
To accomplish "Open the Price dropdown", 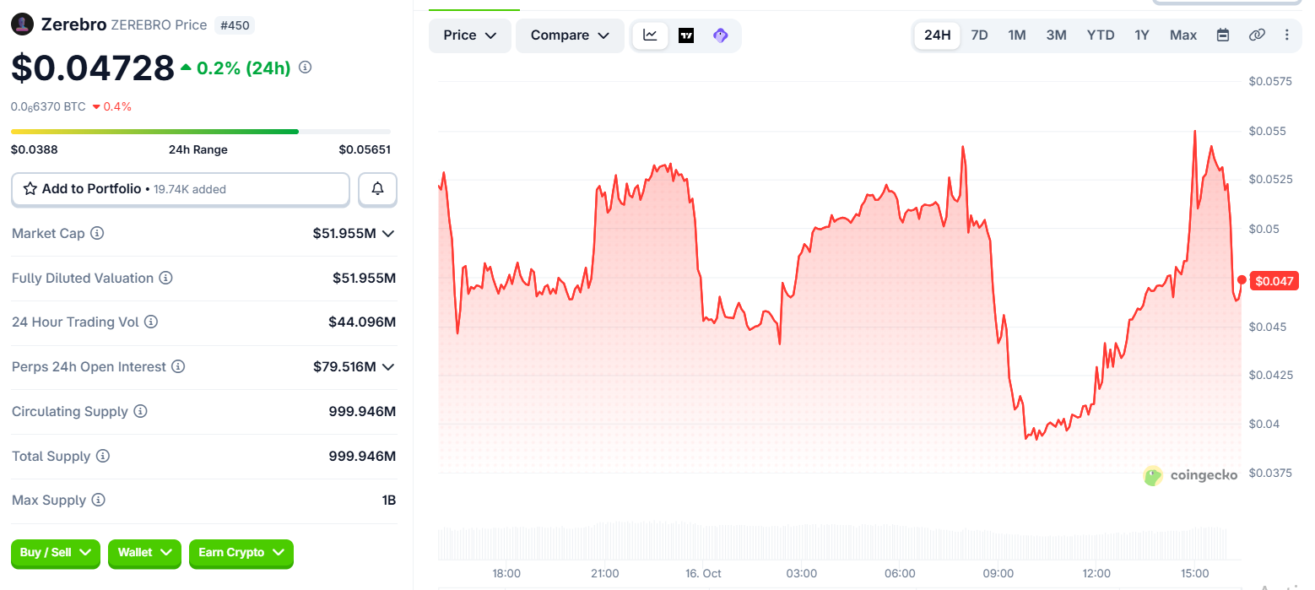I will click(470, 35).
